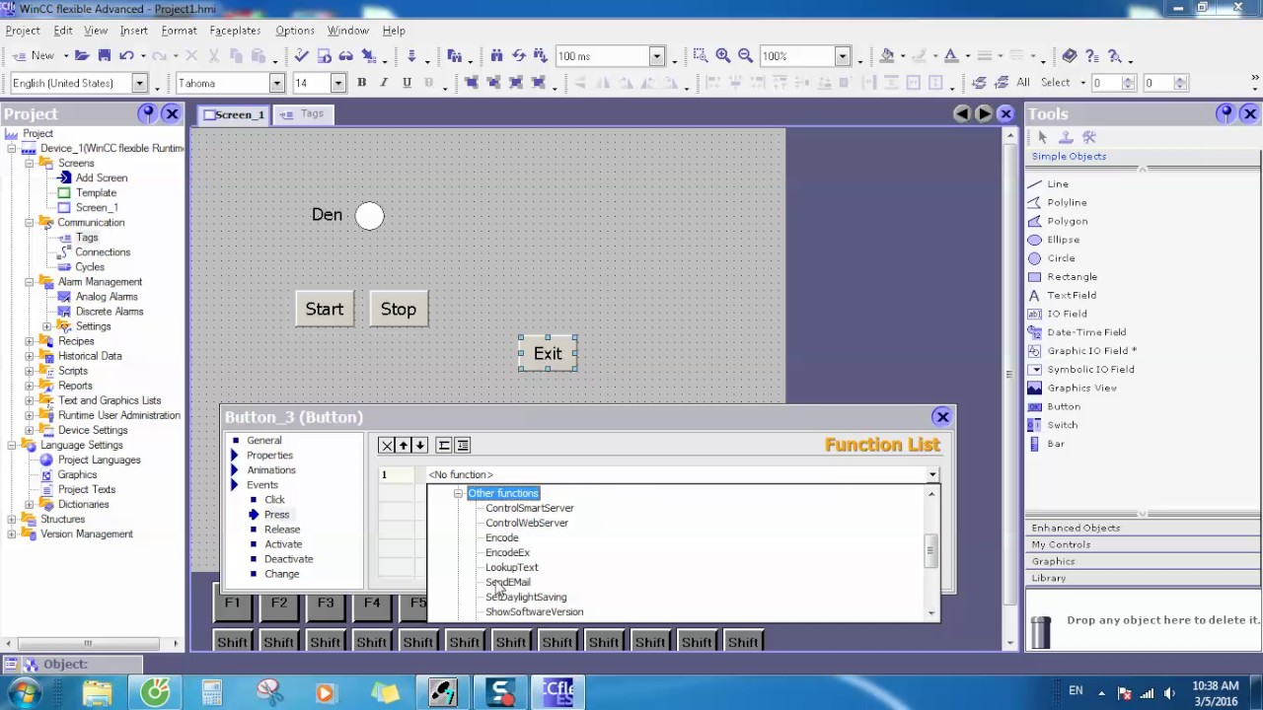Open the Tahoma font dropdown

point(277,84)
